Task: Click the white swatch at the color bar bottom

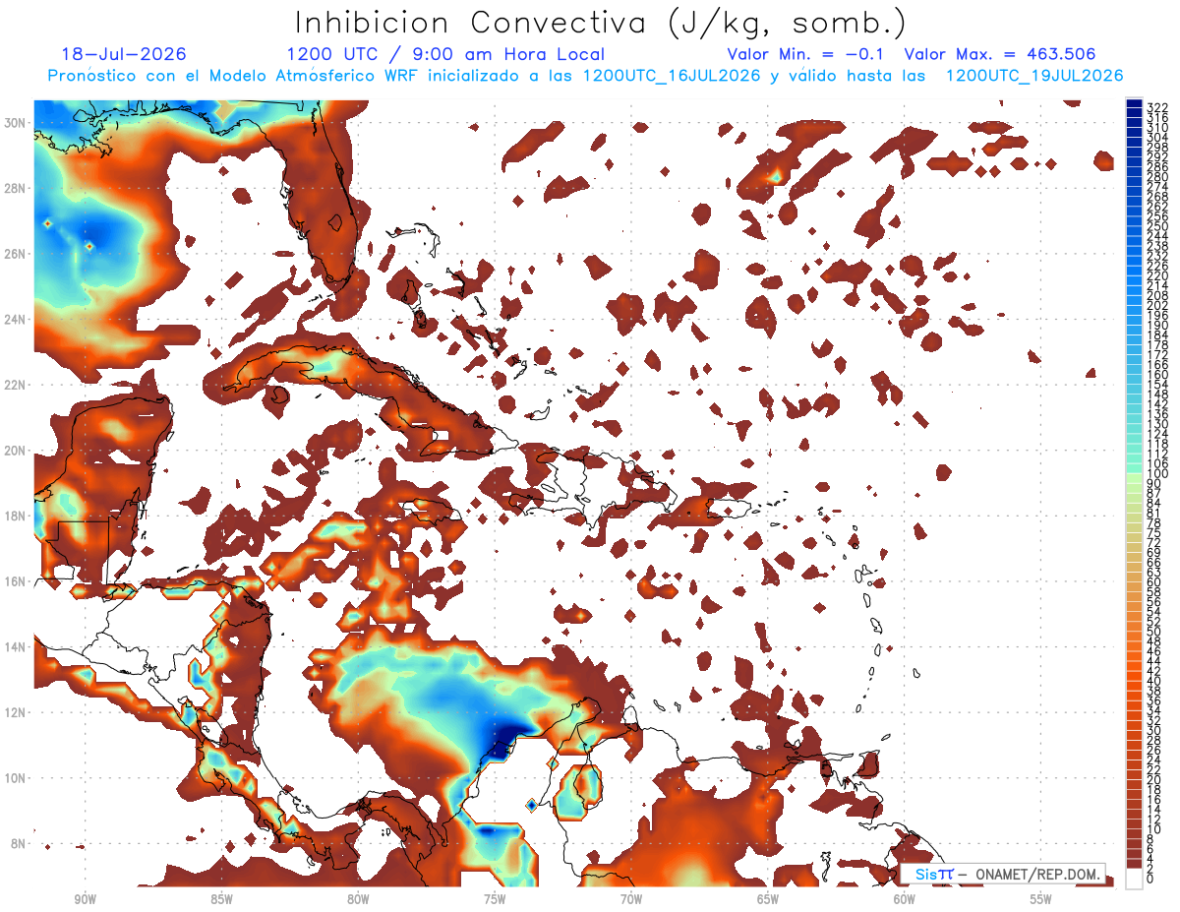Action: [x=1134, y=878]
